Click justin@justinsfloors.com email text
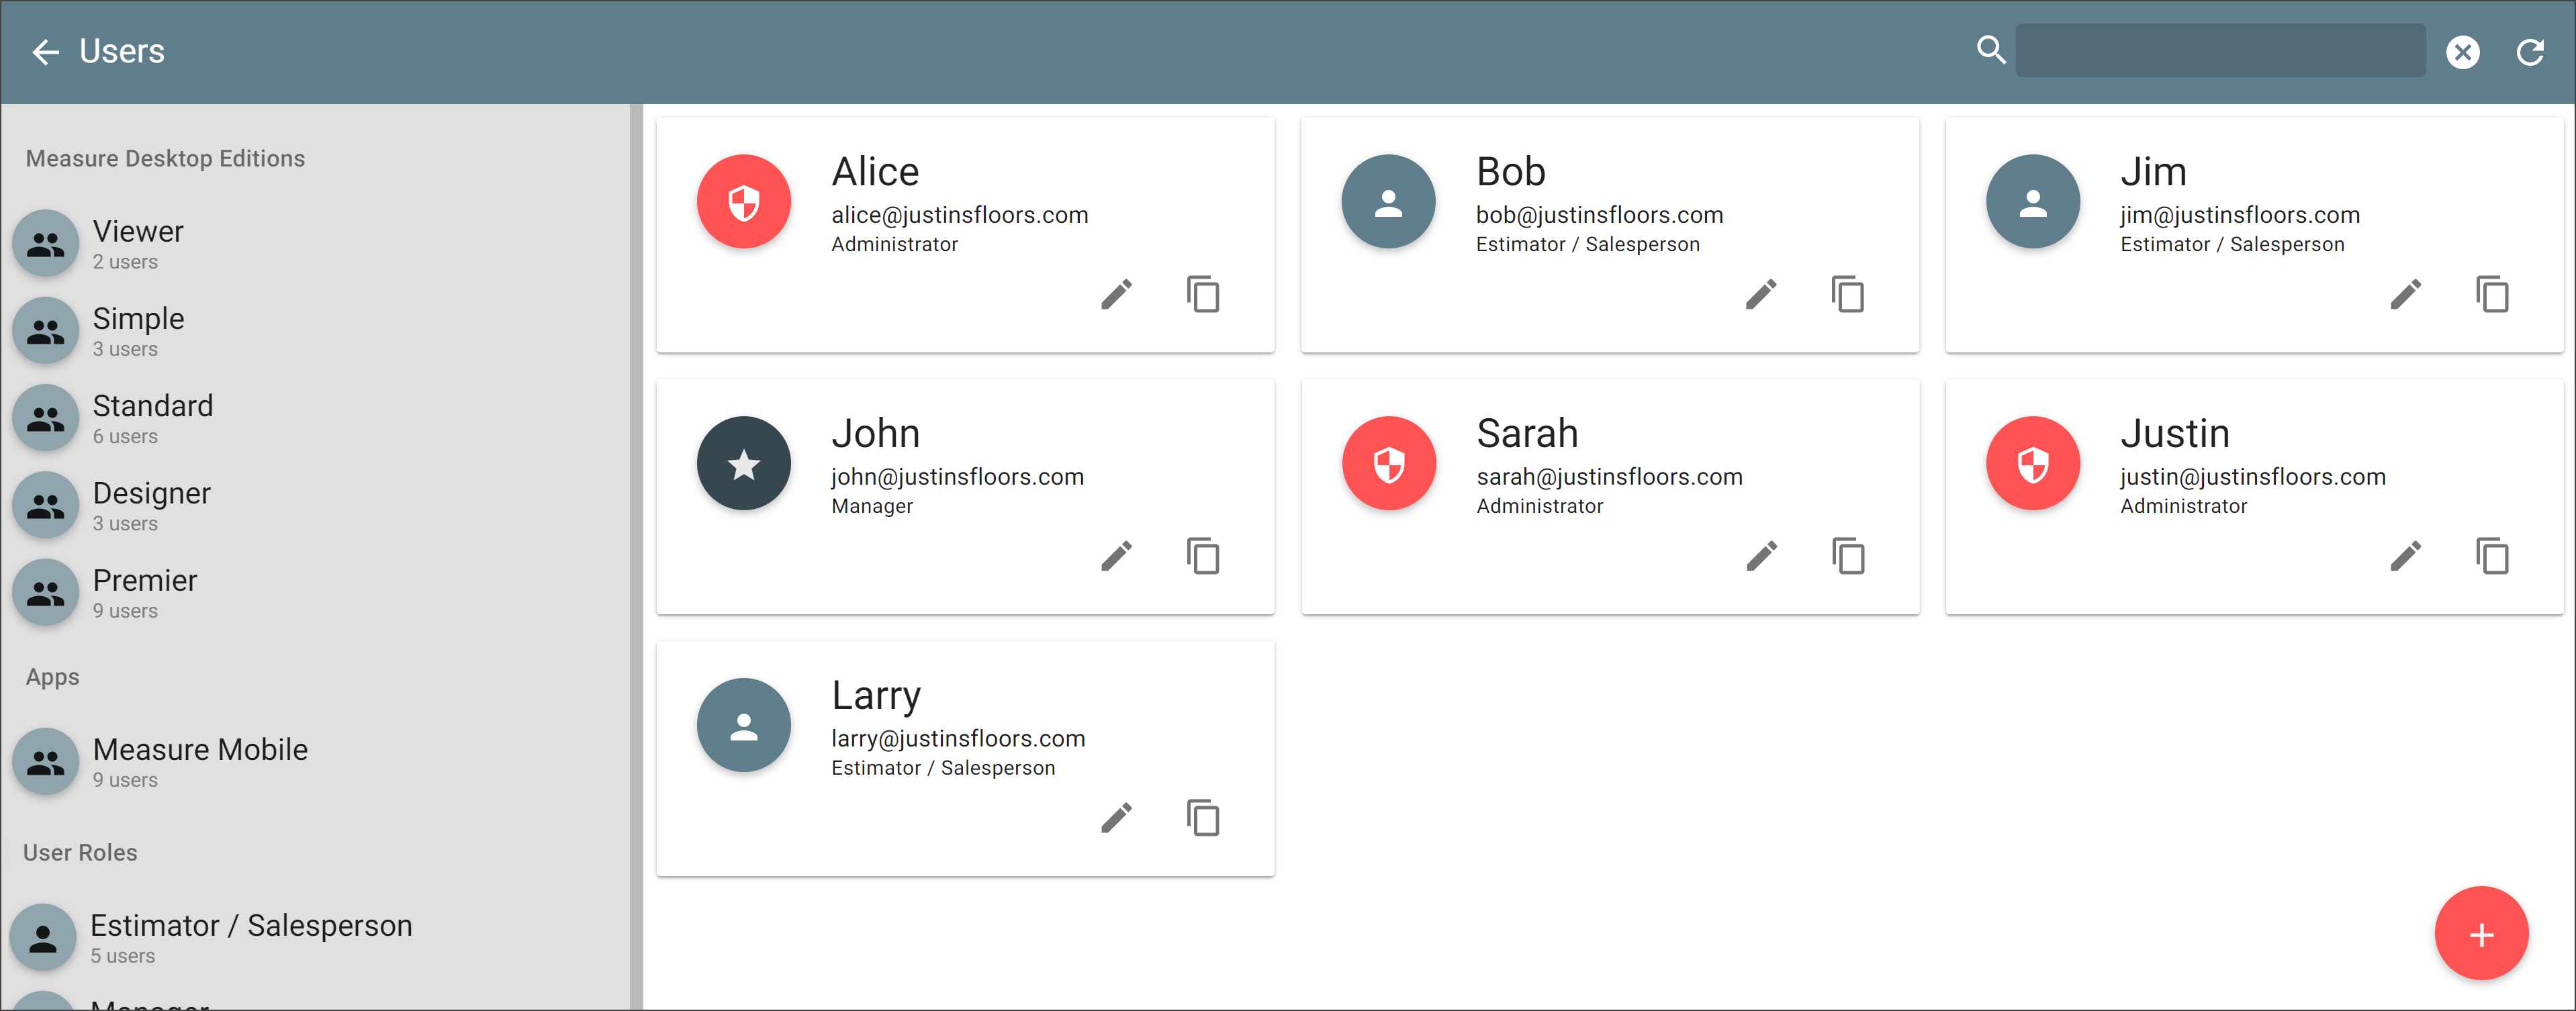2576x1011 pixels. [2253, 477]
